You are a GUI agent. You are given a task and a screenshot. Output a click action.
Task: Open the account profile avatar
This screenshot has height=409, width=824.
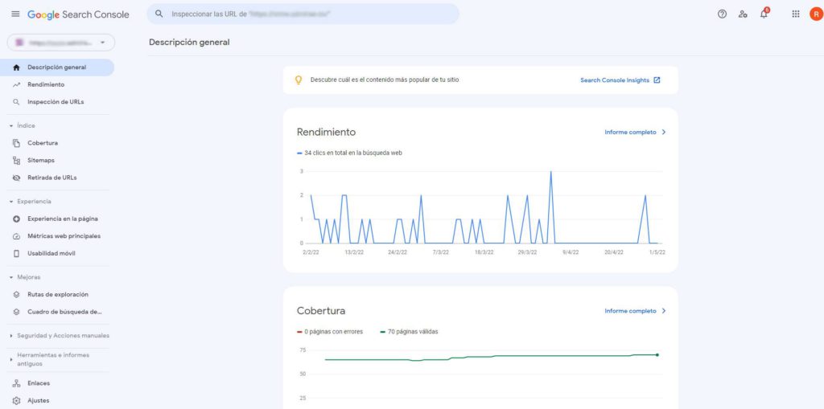click(x=815, y=14)
